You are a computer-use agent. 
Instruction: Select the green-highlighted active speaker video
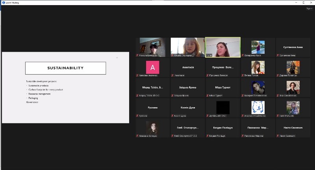223,47
